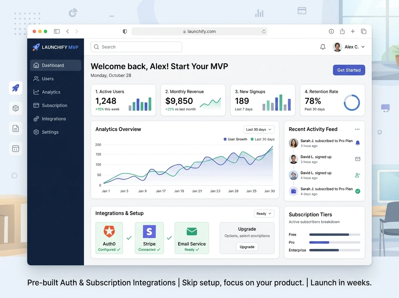Click the user-check icon in activity feed
The height and width of the screenshot is (298, 399).
pos(358,175)
